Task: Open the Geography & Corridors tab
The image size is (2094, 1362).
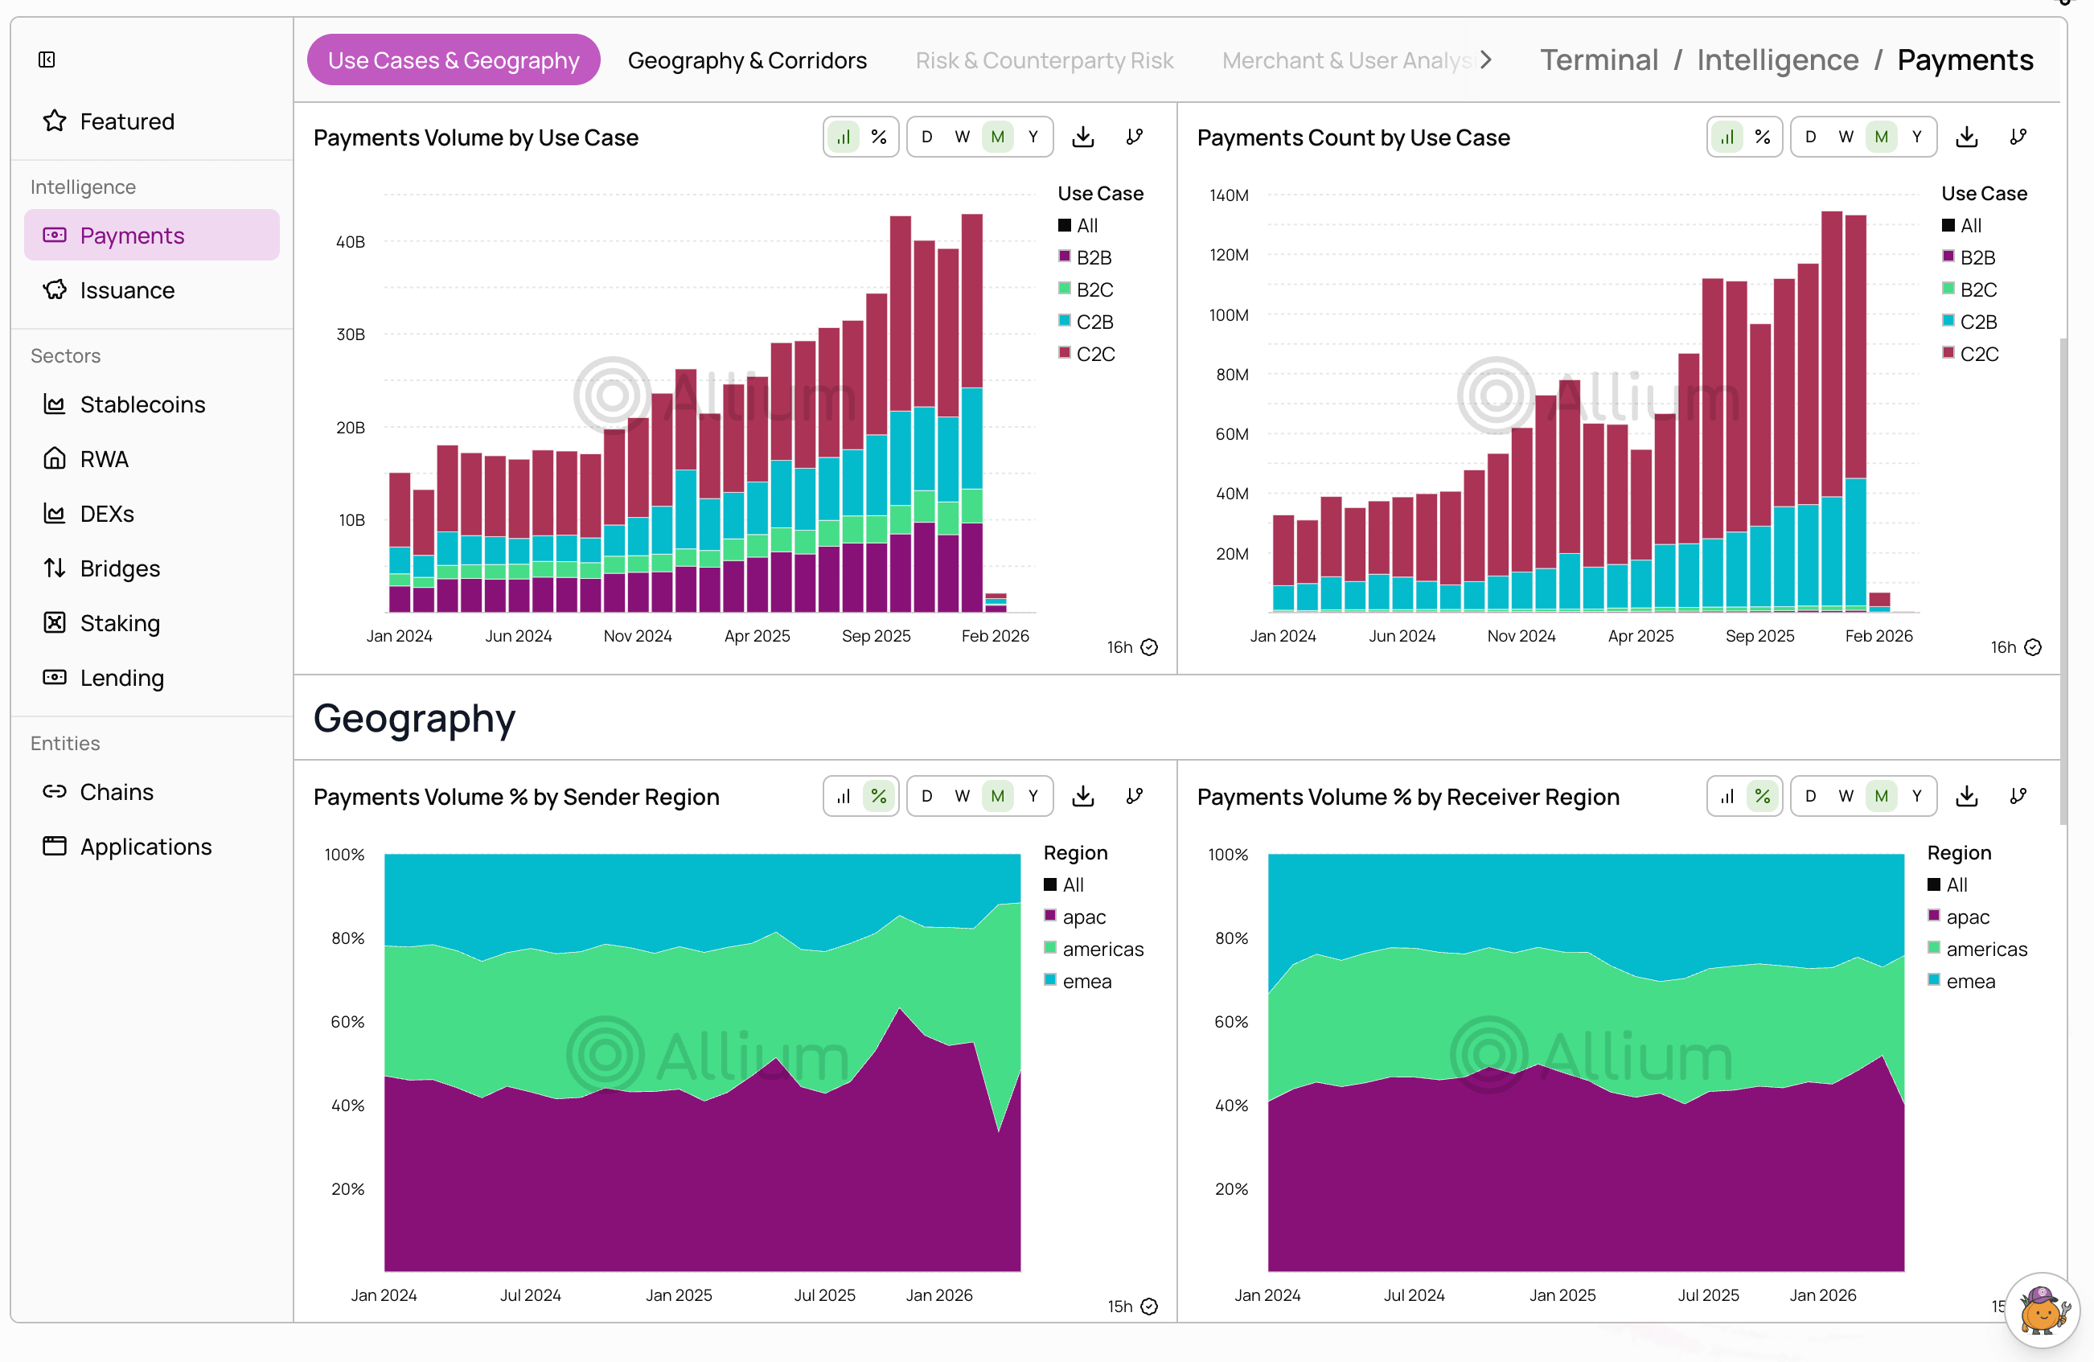Action: pyautogui.click(x=747, y=59)
